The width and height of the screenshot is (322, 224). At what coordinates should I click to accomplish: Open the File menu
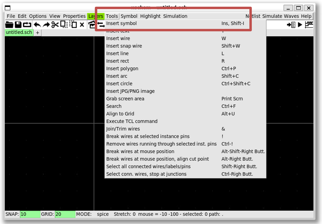point(11,16)
